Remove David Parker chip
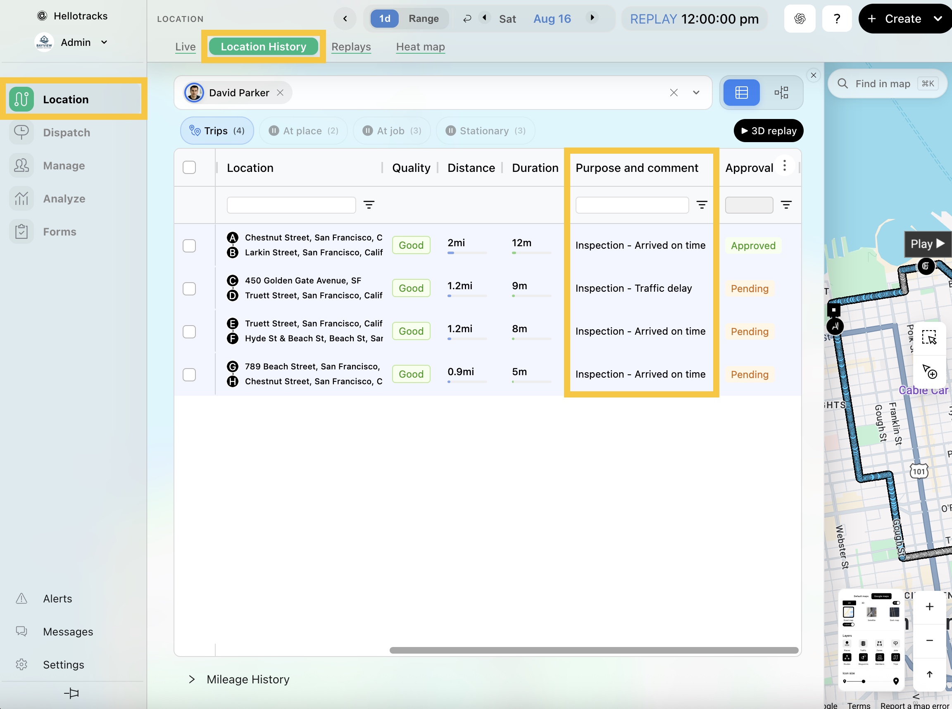This screenshot has width=952, height=709. pos(280,92)
